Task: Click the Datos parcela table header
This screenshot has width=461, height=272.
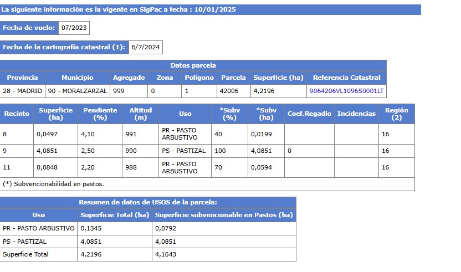Action: point(193,65)
